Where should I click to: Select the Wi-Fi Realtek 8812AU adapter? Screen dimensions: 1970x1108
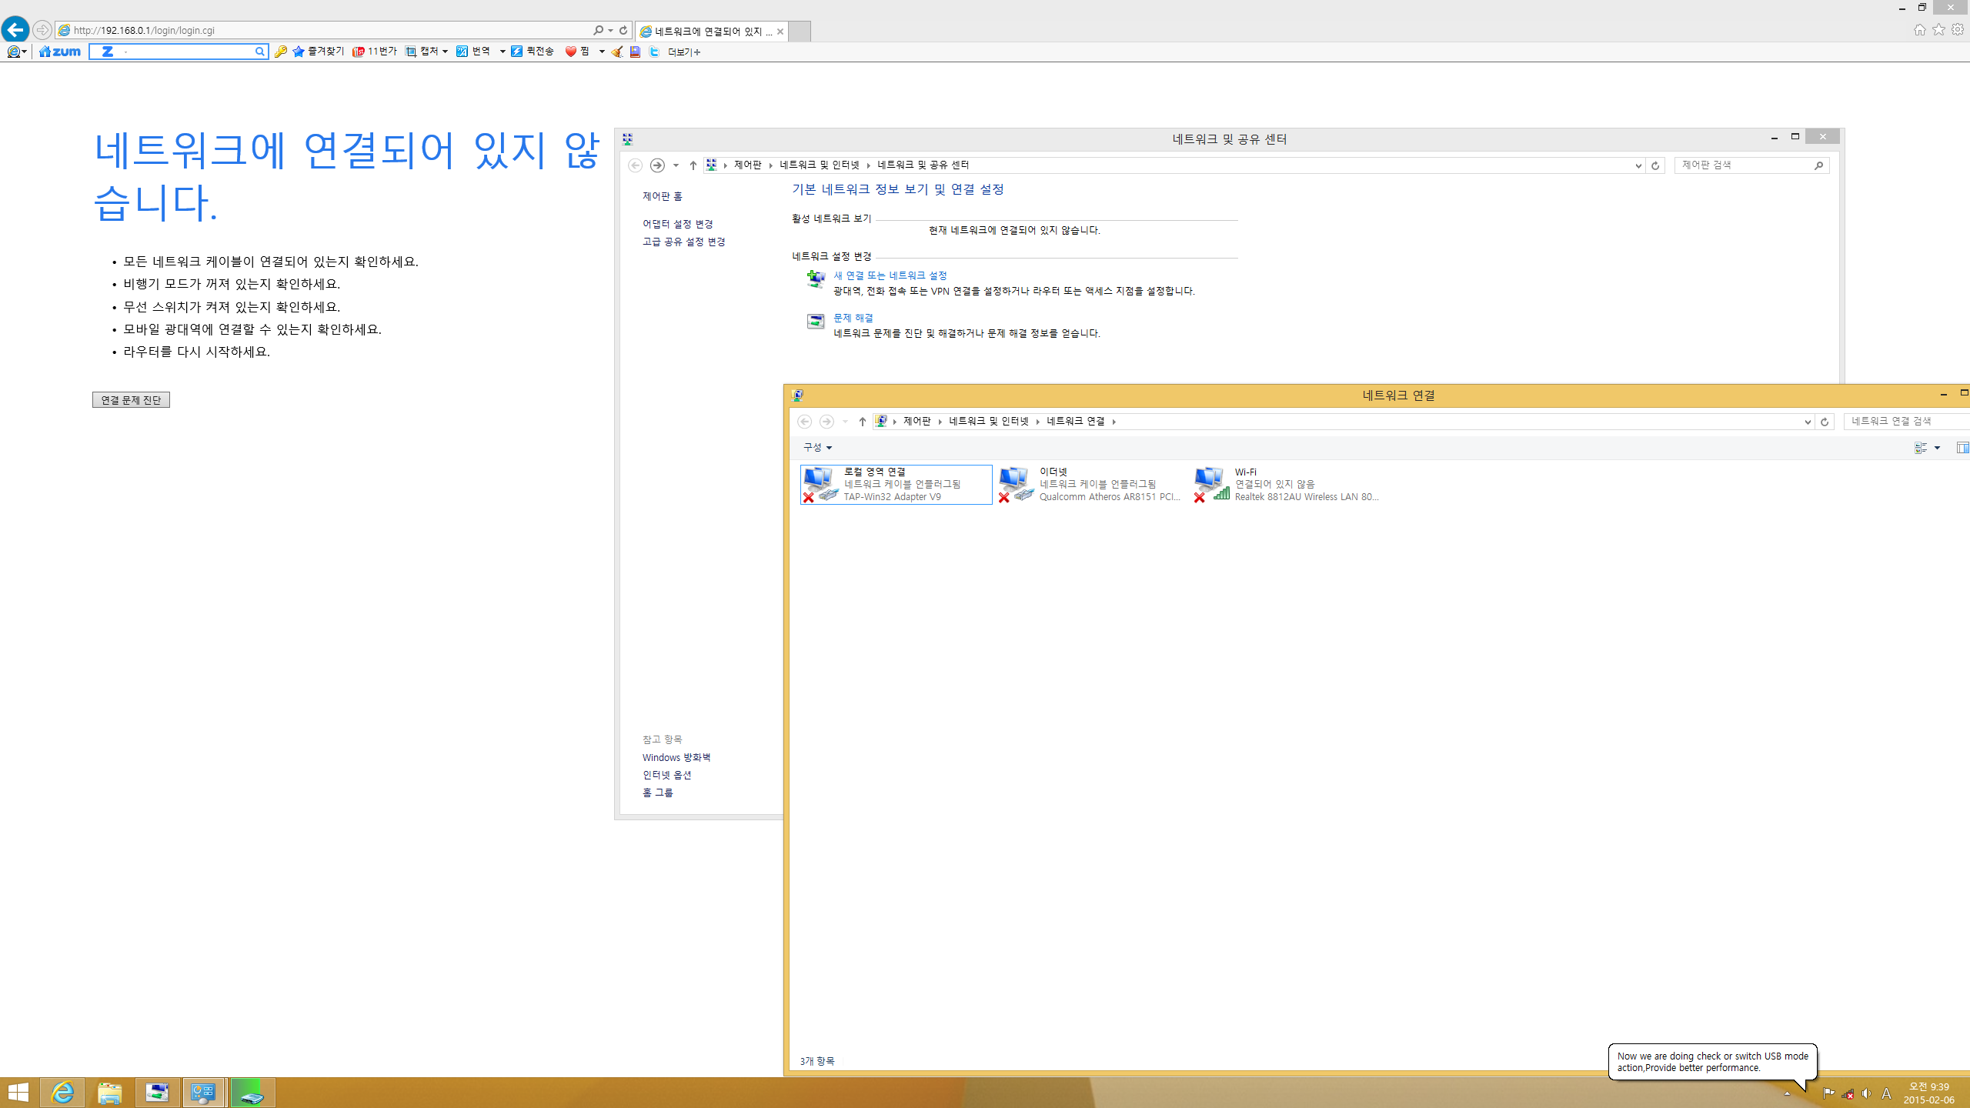[x=1287, y=484]
